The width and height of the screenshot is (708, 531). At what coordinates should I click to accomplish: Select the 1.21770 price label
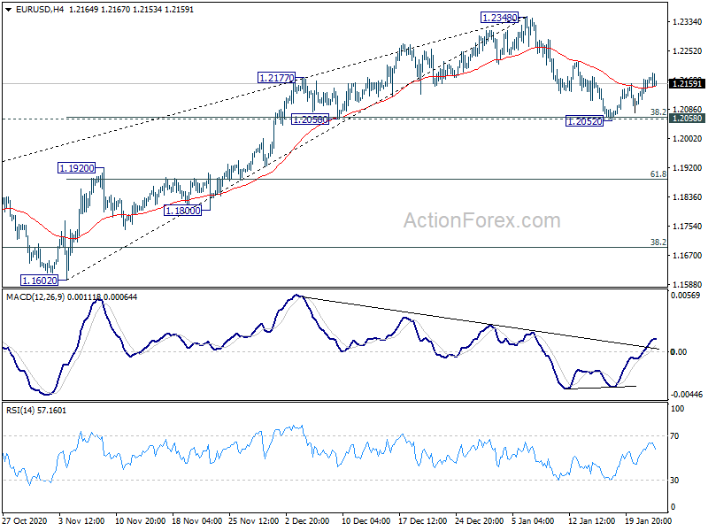(x=276, y=78)
